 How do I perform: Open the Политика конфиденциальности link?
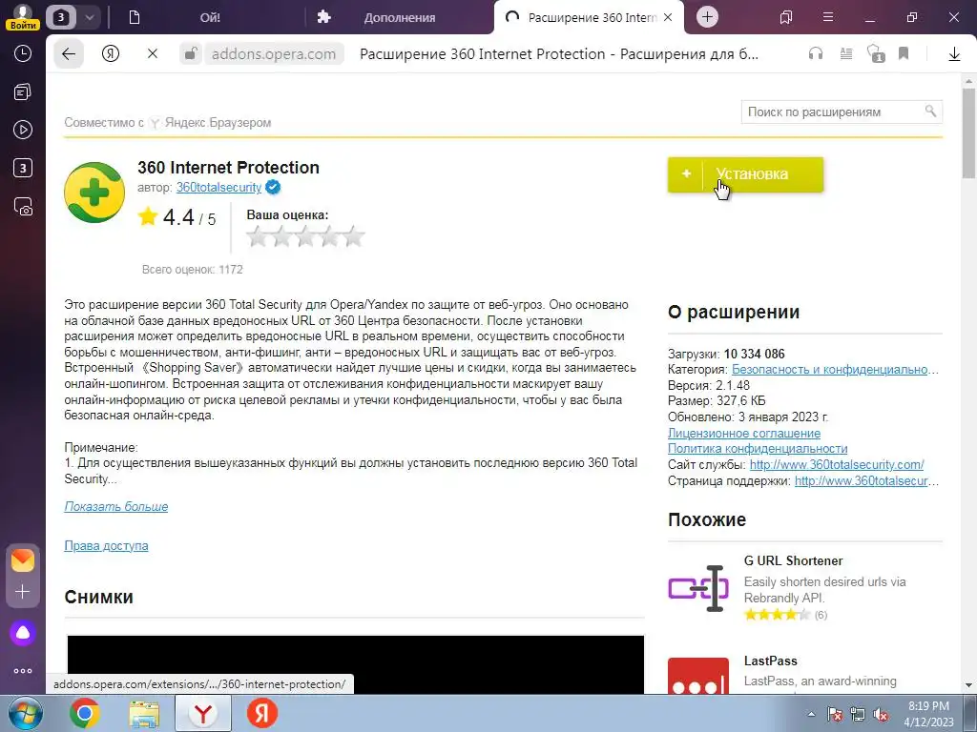point(758,449)
